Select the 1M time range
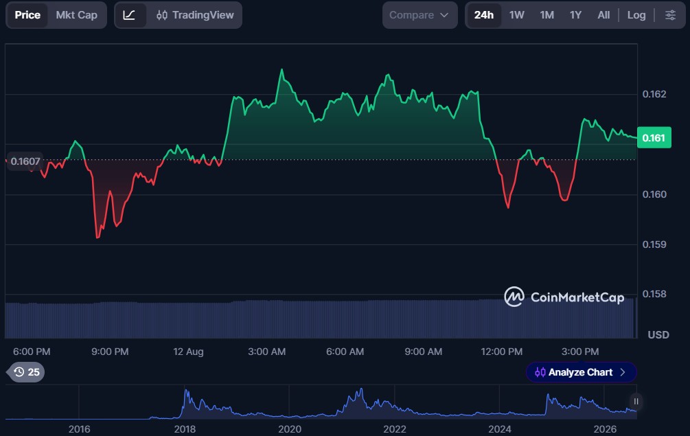The width and height of the screenshot is (690, 436). click(547, 15)
